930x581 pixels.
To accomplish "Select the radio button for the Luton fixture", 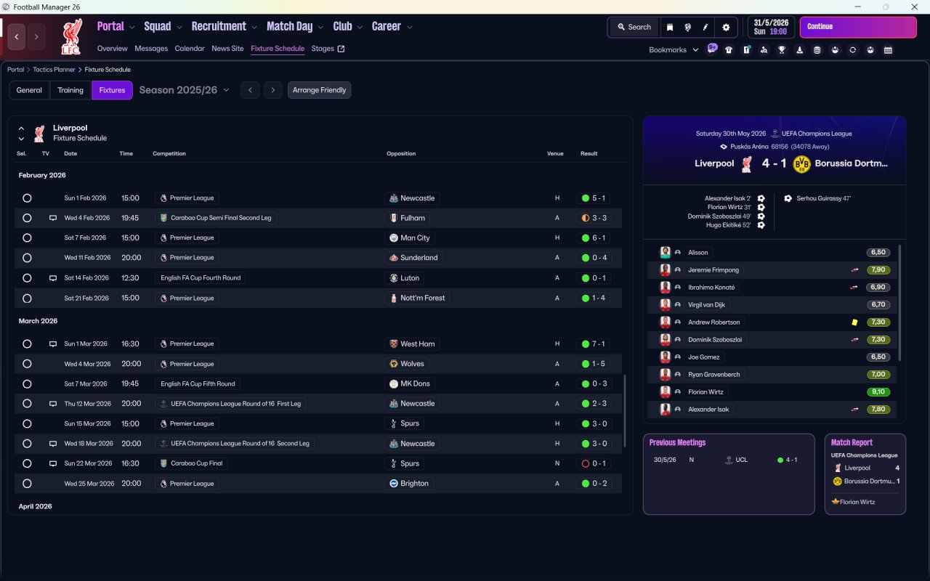I will pyautogui.click(x=27, y=278).
